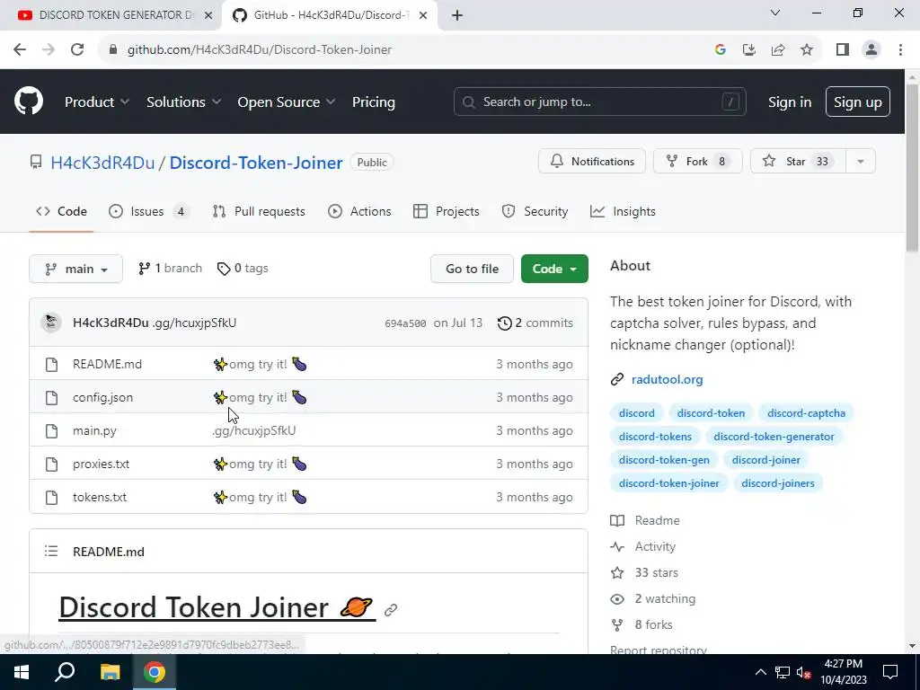Open the Actions tab
Screen dimensions: 920x690
tap(359, 211)
